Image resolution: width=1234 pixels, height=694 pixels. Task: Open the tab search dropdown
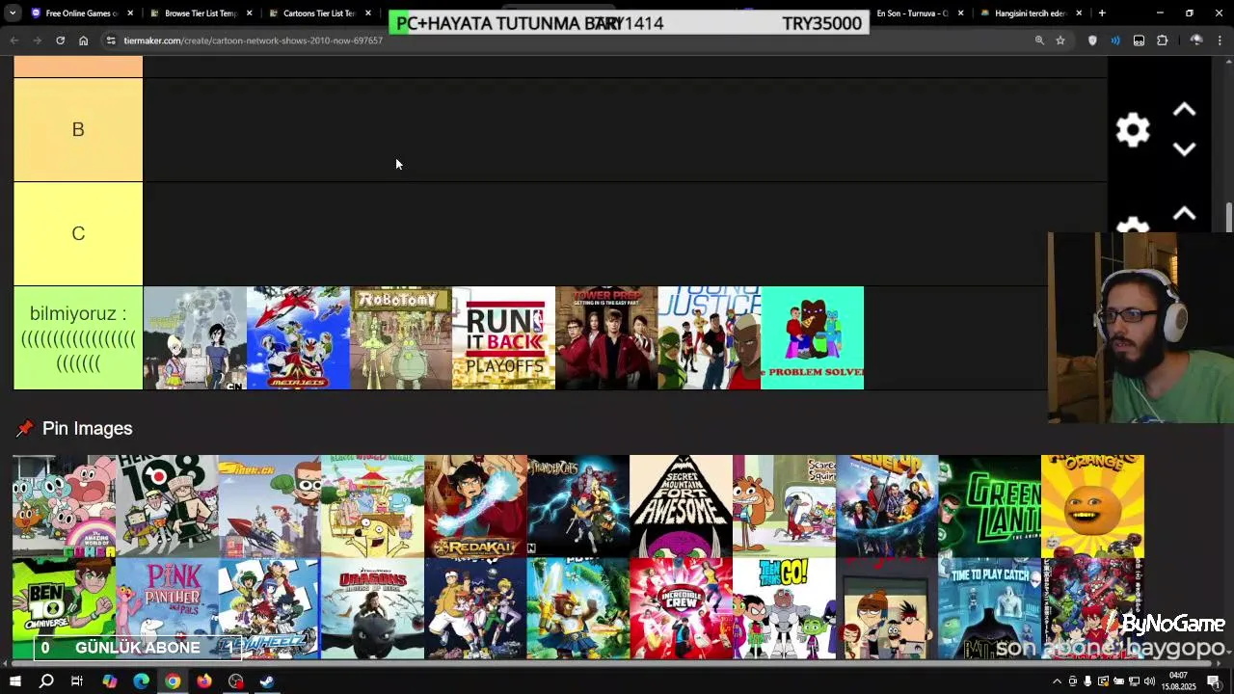pyautogui.click(x=13, y=13)
